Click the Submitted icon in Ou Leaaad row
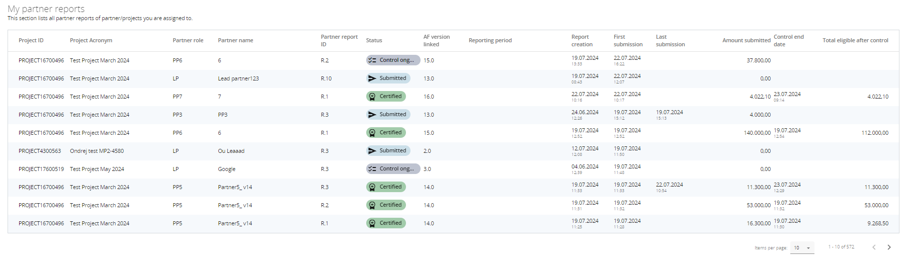 [x=372, y=151]
